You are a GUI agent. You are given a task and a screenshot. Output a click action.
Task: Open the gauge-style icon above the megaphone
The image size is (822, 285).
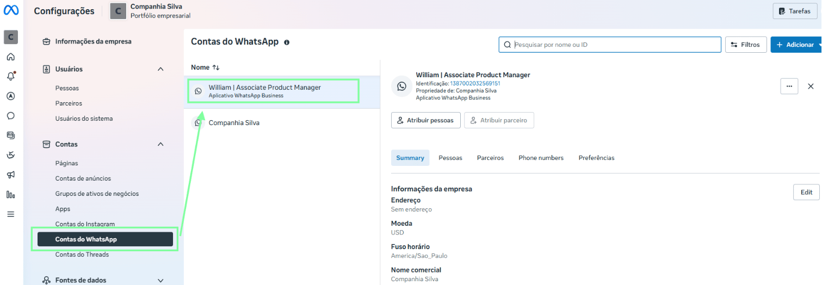coord(11,155)
